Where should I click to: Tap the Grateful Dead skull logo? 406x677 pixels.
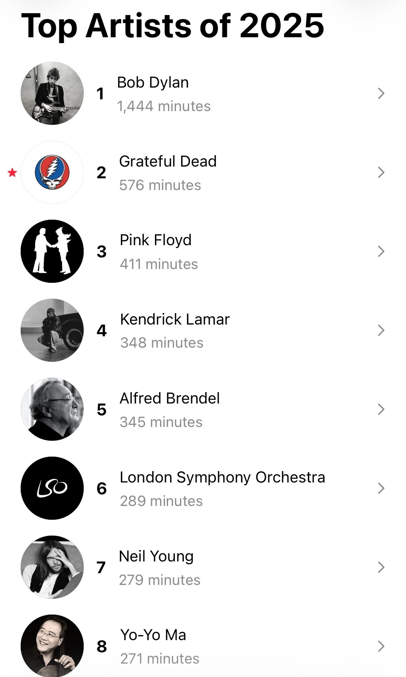tap(52, 172)
